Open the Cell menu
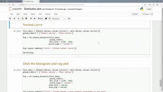Viewport: 163px width, 92px height. click(x=40, y=14)
